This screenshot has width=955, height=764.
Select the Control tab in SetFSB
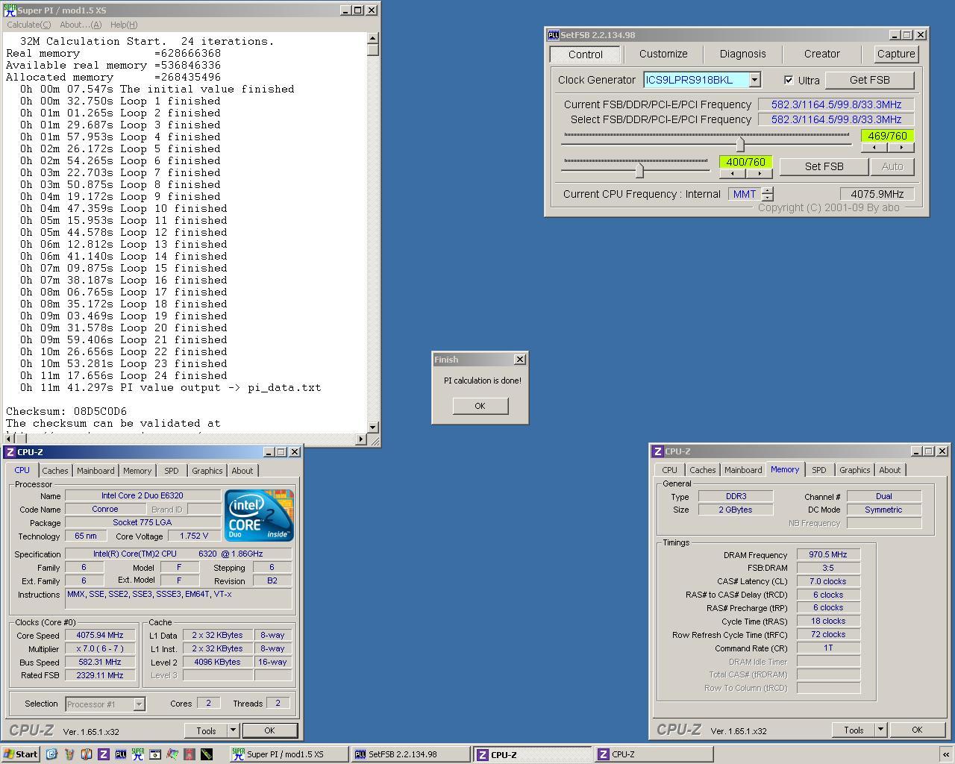click(585, 54)
